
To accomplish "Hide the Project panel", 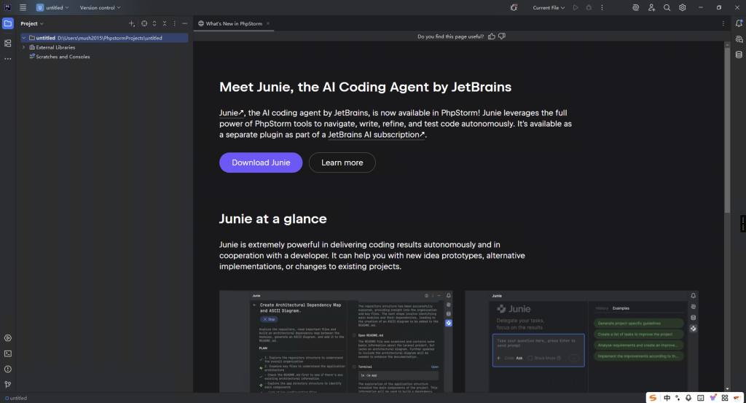I will pyautogui.click(x=184, y=23).
